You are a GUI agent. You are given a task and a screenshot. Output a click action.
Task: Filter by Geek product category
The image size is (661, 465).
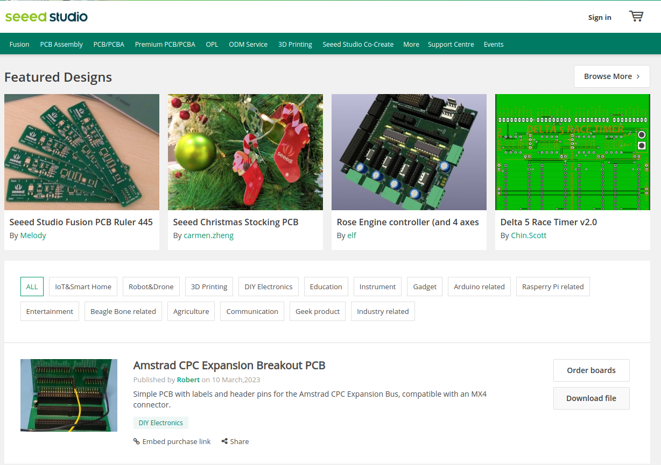pyautogui.click(x=318, y=311)
